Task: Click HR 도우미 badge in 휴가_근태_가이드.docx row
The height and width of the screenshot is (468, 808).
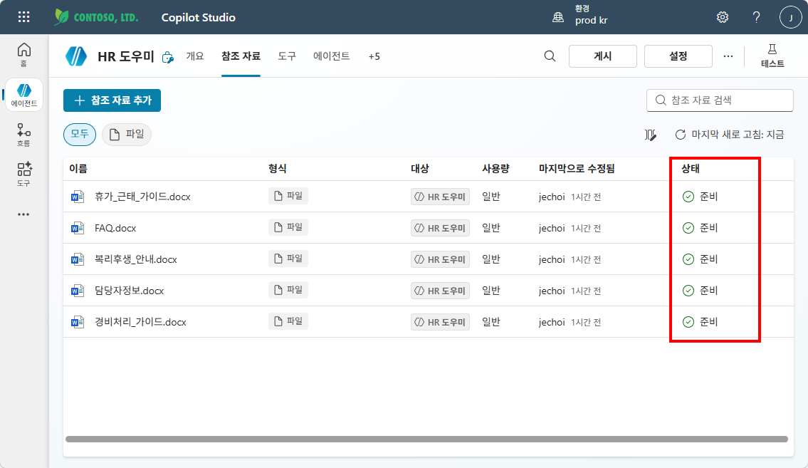Action: pyautogui.click(x=440, y=197)
